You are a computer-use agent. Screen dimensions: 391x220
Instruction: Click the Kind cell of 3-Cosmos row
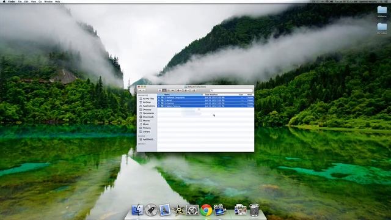coord(250,103)
